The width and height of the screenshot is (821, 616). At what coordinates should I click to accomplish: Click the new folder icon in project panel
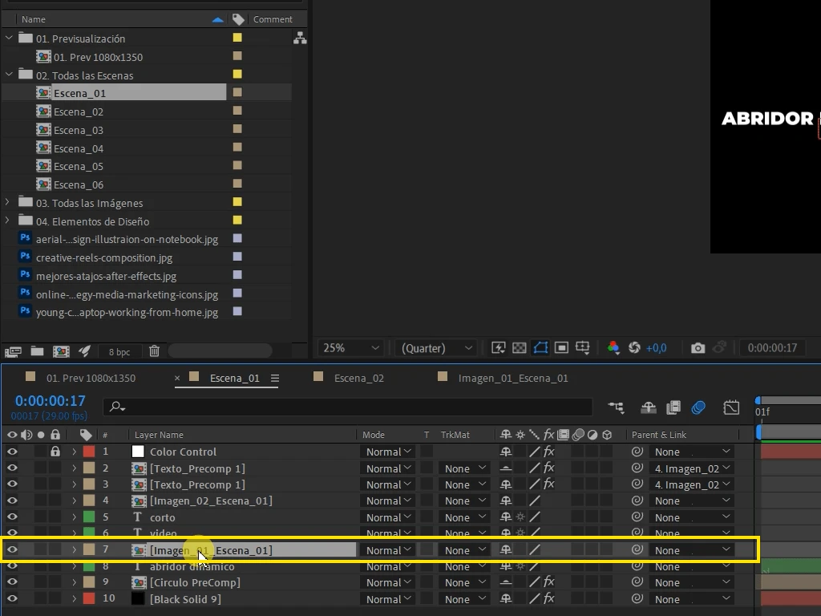click(x=37, y=351)
